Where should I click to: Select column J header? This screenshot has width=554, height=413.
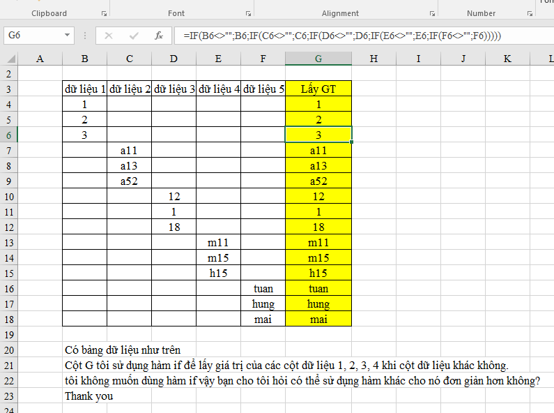(463, 59)
